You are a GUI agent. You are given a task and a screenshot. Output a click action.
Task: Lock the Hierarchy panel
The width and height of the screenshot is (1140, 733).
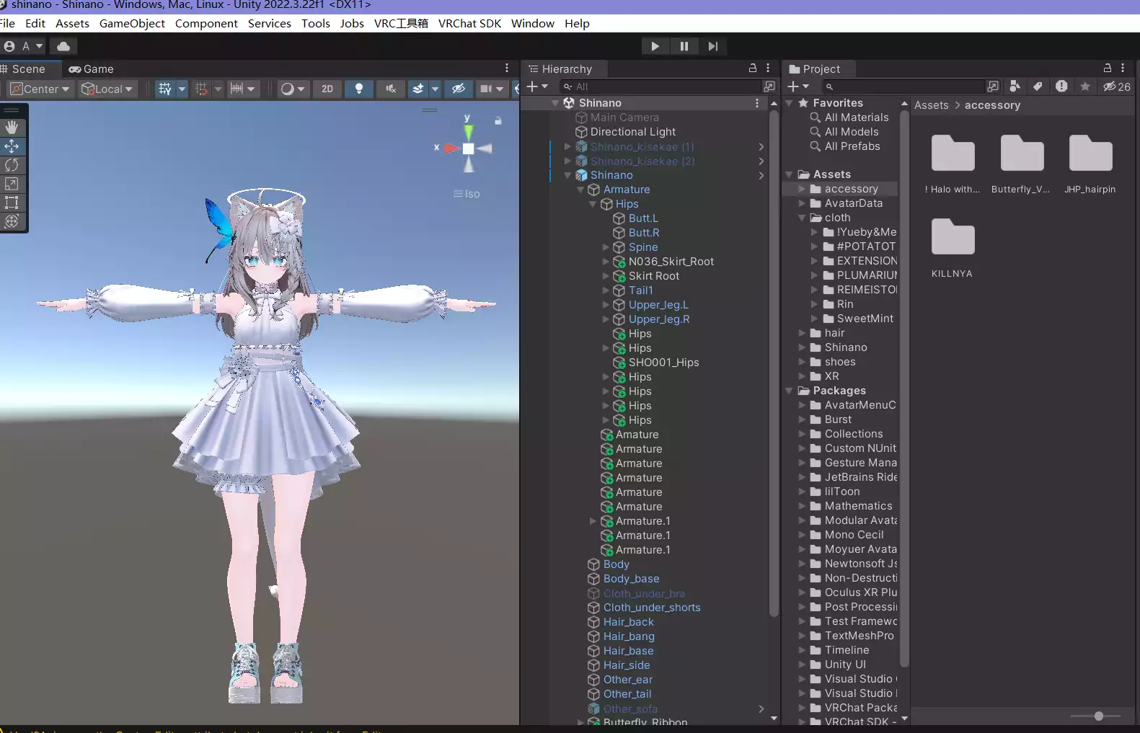coord(752,68)
